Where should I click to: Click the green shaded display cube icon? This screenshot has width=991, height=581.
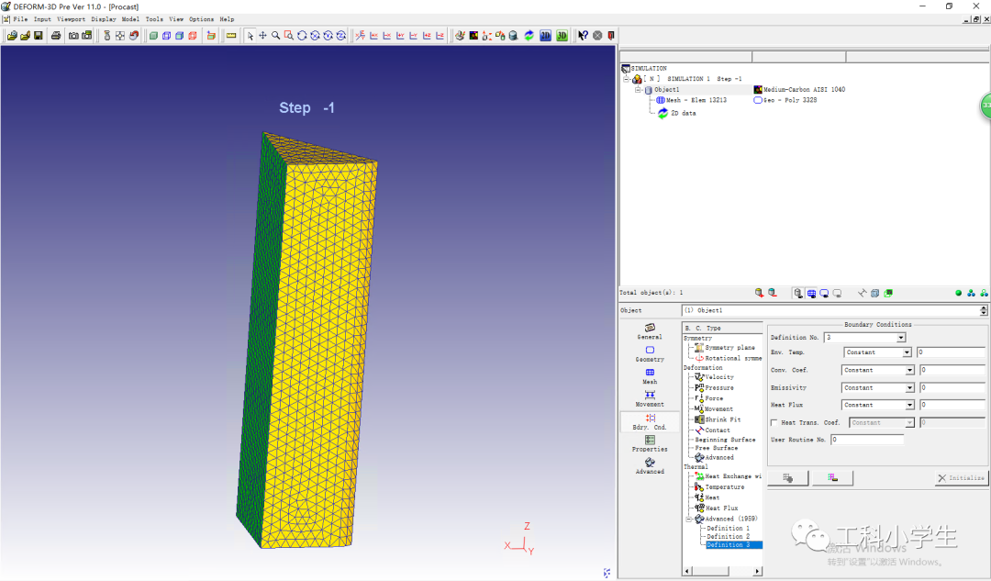(153, 36)
